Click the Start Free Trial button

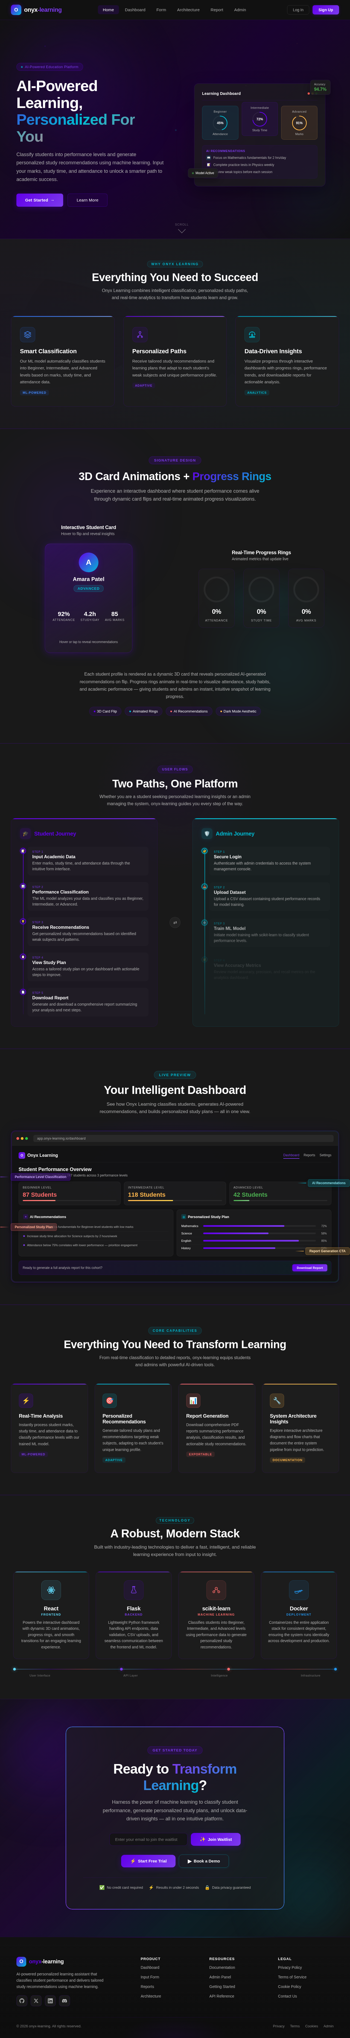148,1861
